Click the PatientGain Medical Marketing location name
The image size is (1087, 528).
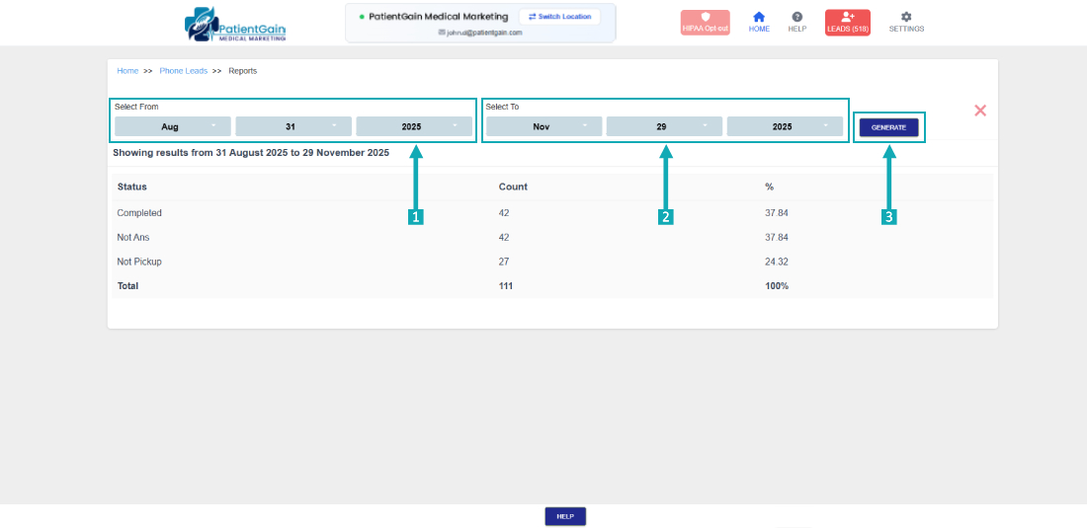pos(438,17)
